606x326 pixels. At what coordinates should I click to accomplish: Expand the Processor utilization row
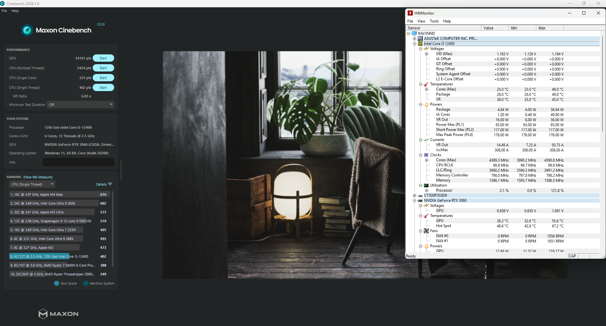tap(426, 190)
